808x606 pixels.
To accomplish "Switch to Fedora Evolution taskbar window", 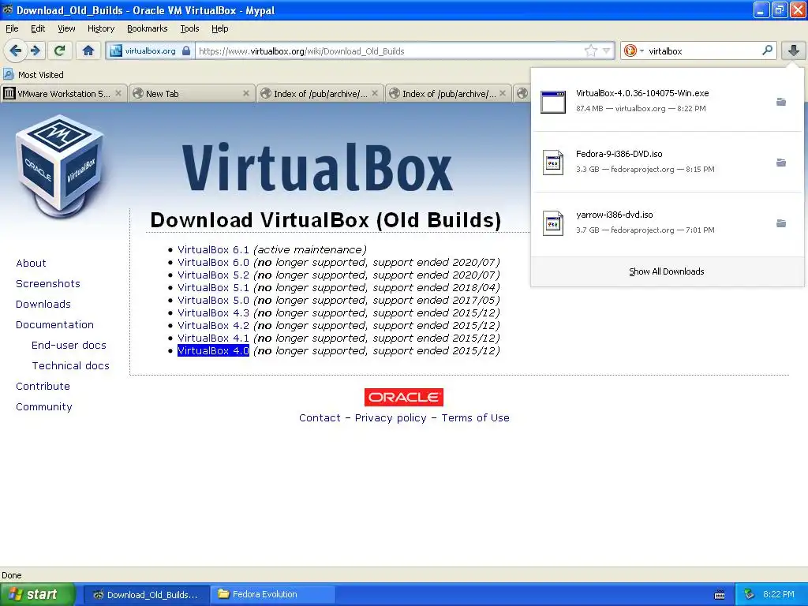I will coord(272,594).
